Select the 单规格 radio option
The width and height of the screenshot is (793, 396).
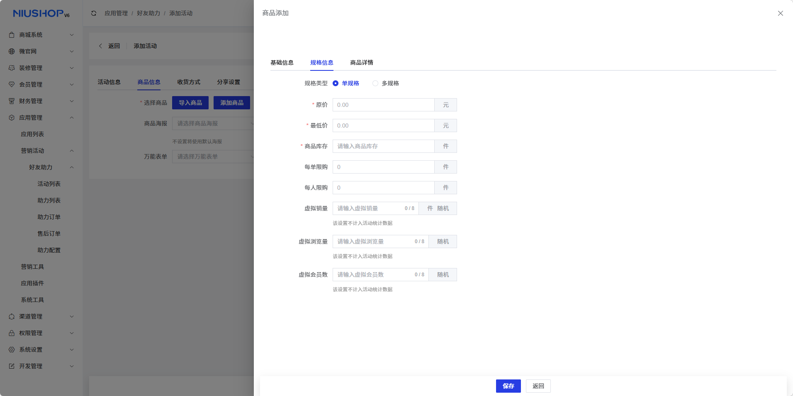(336, 83)
